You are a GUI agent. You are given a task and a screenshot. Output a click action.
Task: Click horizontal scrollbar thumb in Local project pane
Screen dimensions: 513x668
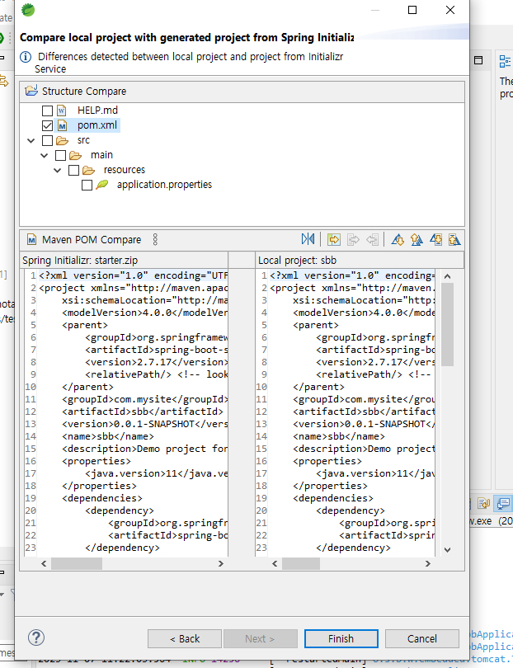pos(301,563)
